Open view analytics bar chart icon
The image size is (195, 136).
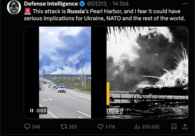pos(137,127)
